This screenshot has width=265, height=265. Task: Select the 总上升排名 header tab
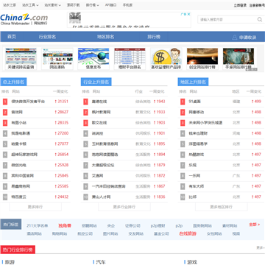pos(13,82)
